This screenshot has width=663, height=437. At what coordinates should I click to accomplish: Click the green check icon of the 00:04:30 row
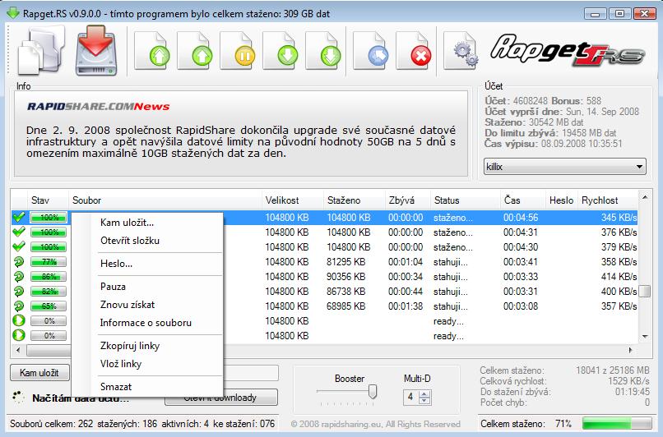(x=19, y=246)
